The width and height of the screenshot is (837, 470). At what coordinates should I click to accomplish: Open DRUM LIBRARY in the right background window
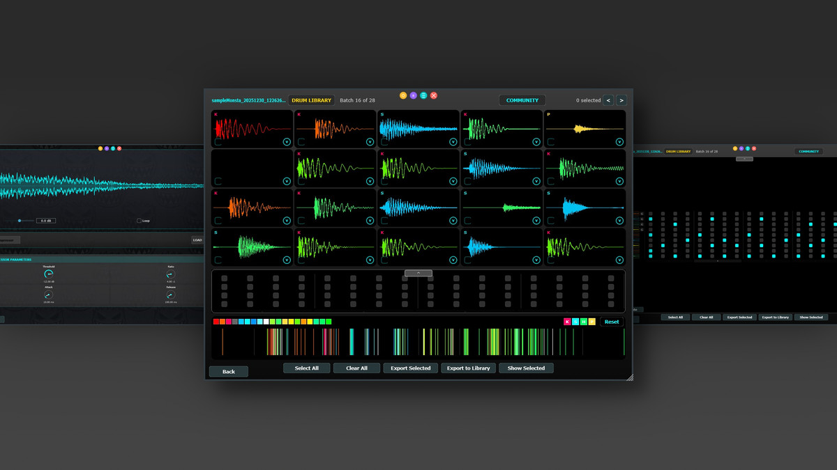(678, 151)
